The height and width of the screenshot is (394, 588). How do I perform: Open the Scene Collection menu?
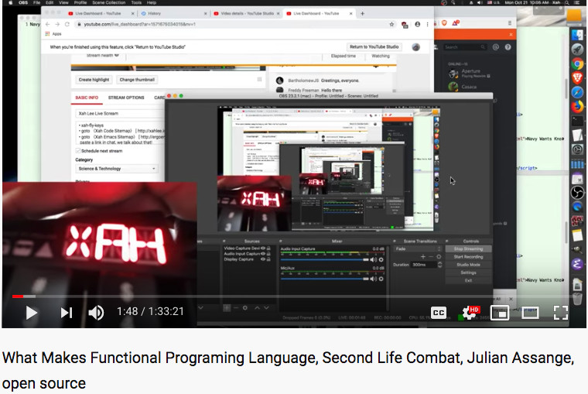[109, 2]
